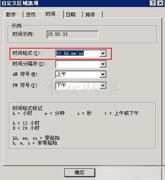Click the tt hh:mm:ss format text box

pyautogui.click(x=78, y=54)
